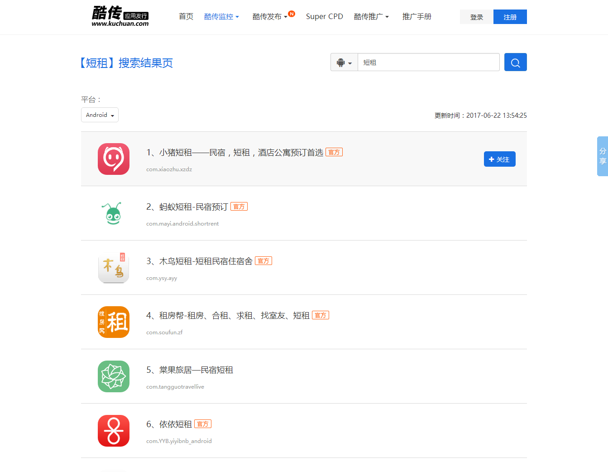Click the 官方 badge beside 蚂蚁短租
The width and height of the screenshot is (608, 472).
(x=239, y=207)
